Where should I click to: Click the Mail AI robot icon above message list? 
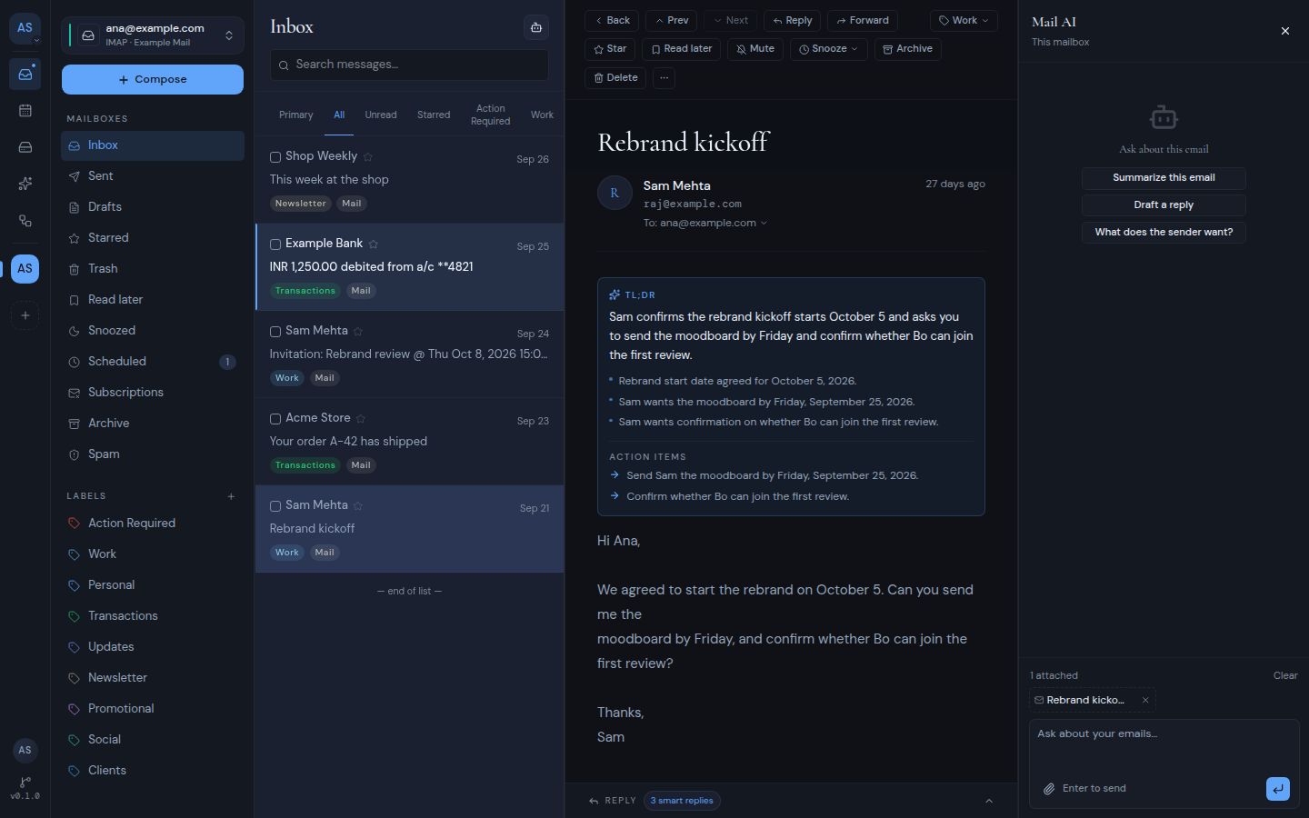click(x=536, y=27)
